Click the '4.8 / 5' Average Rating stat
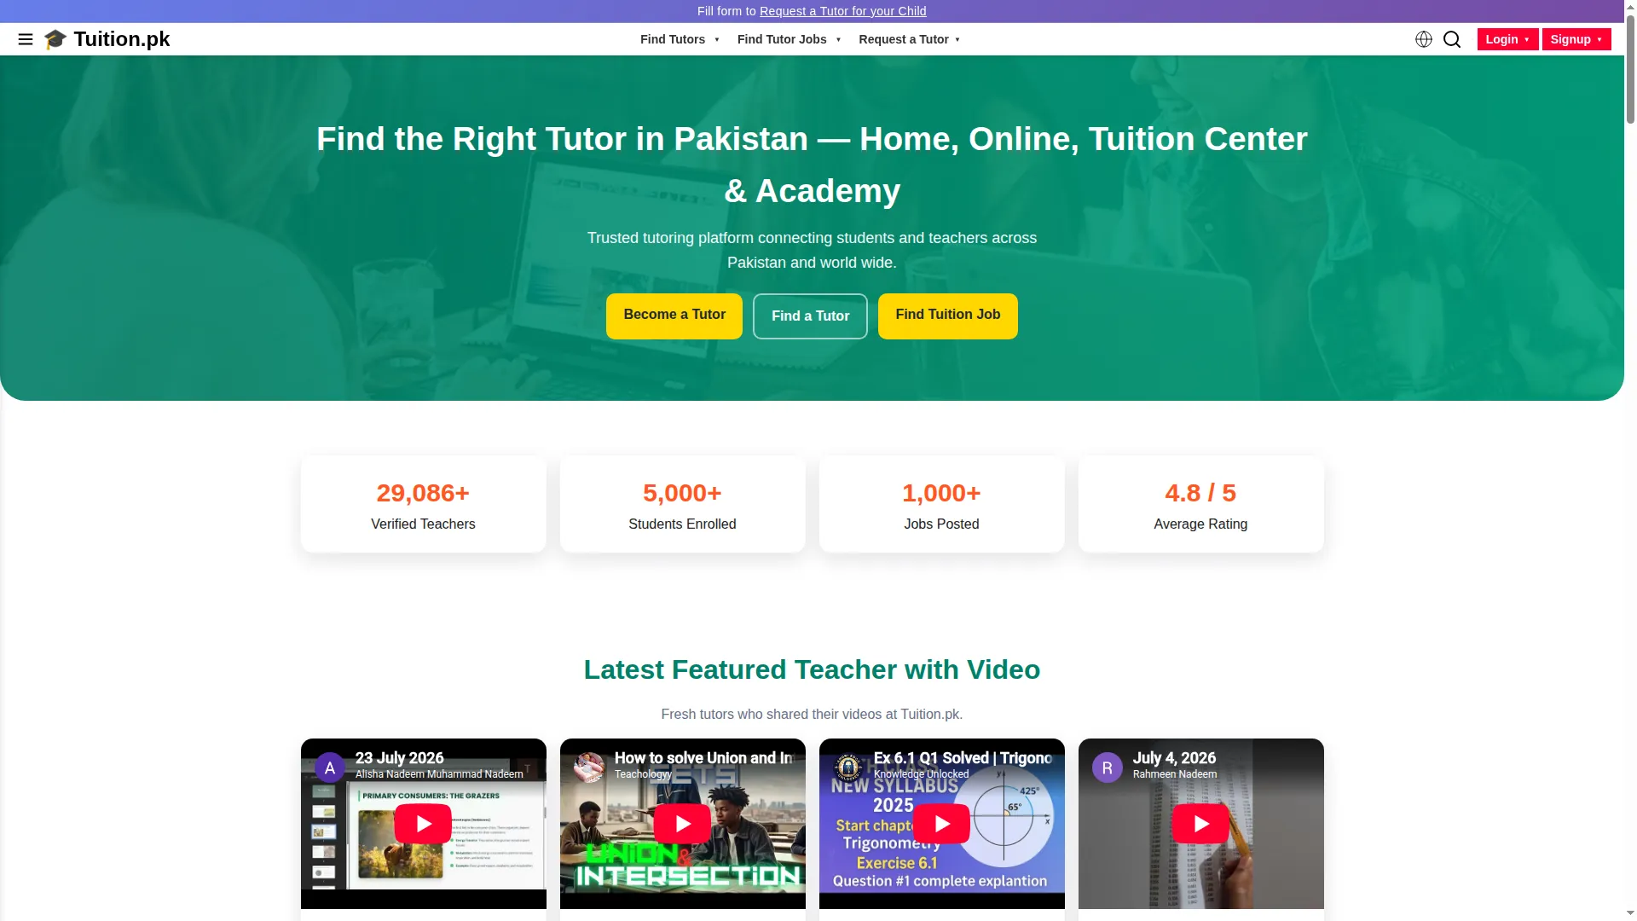 point(1200,504)
